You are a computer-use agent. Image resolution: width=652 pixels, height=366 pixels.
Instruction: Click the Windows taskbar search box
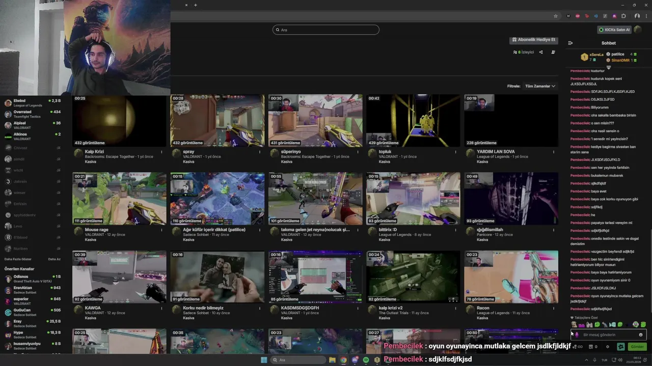point(298,360)
